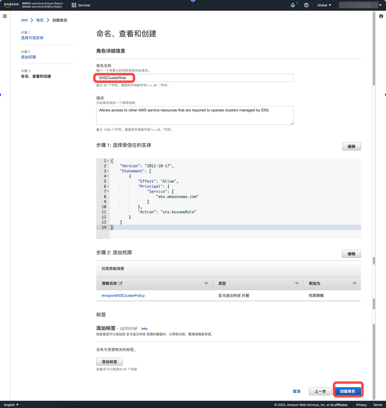
Task: Open AmazonEKSClusterPolicy link
Action: coord(123,296)
